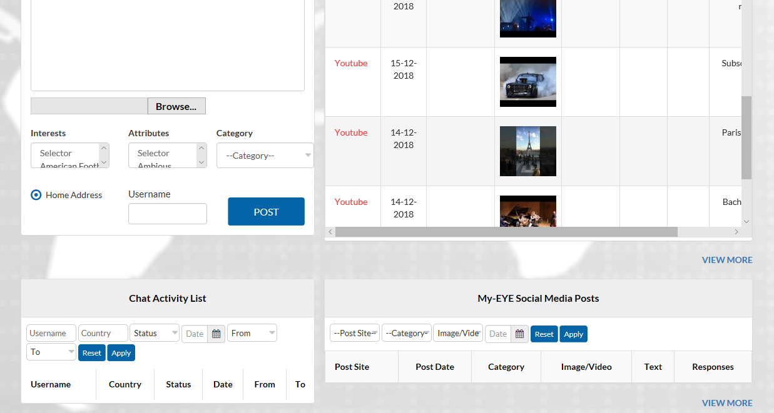This screenshot has height=413, width=774.
Task: Click the Date field in Social Media Posts filter
Action: (498, 334)
